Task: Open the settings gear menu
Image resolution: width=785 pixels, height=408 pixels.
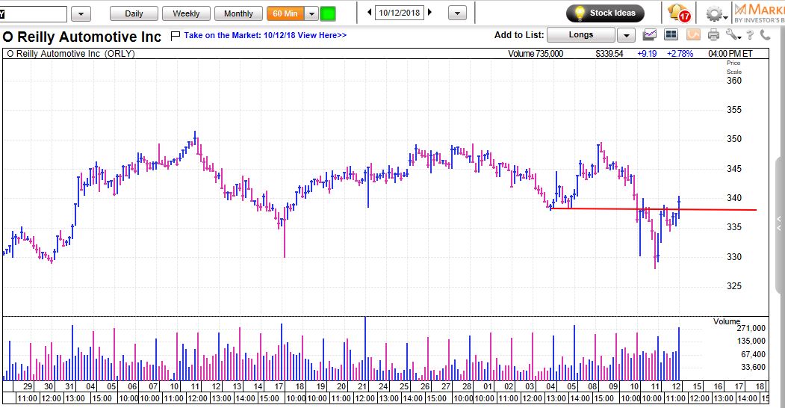Action: click(716, 14)
